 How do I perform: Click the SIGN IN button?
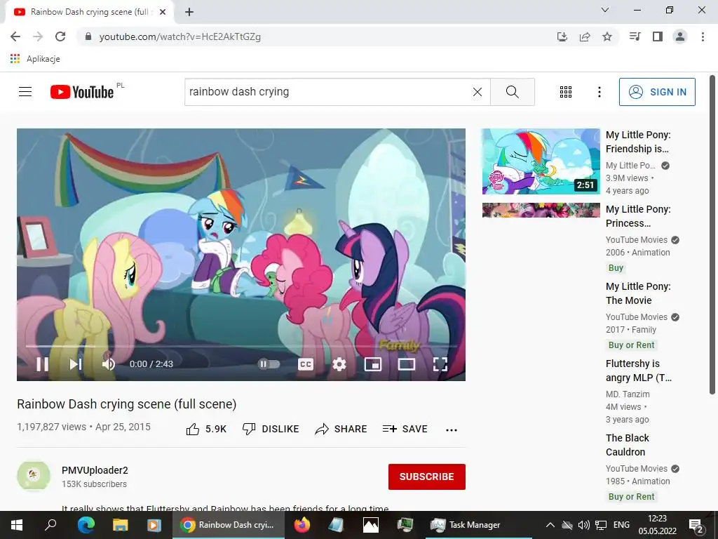[657, 92]
